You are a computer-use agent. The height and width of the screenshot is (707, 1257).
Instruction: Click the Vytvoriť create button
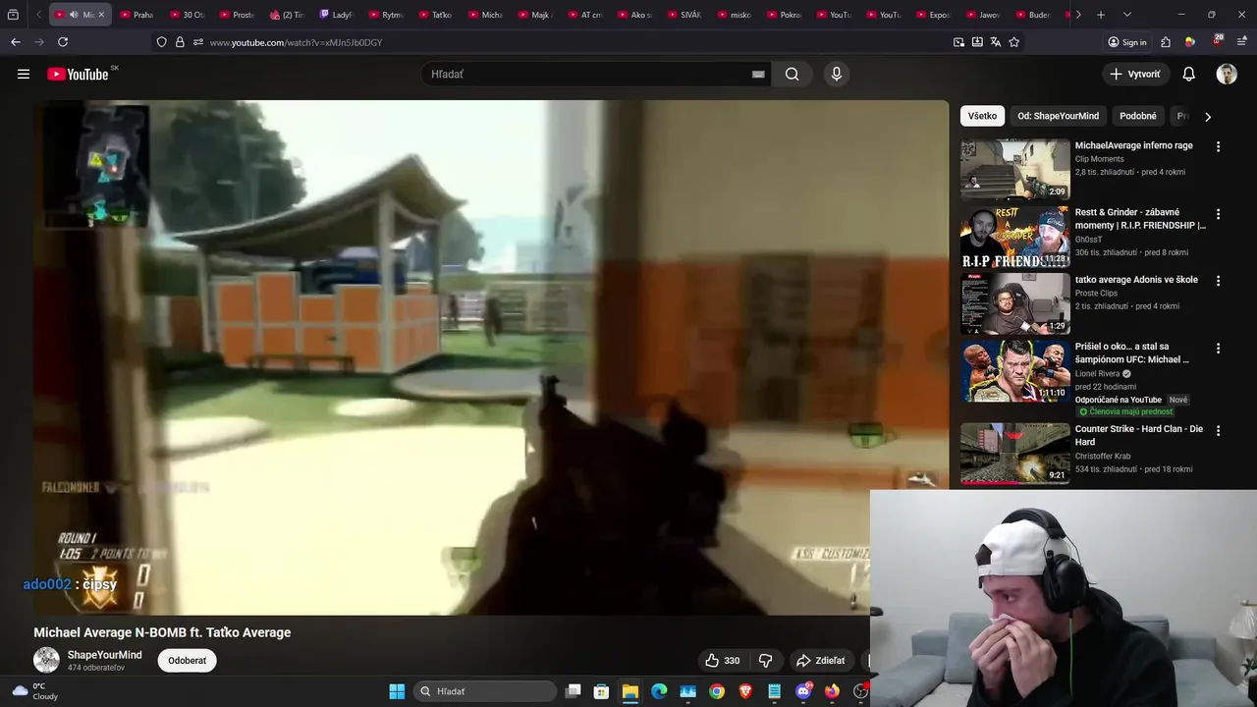(1134, 74)
